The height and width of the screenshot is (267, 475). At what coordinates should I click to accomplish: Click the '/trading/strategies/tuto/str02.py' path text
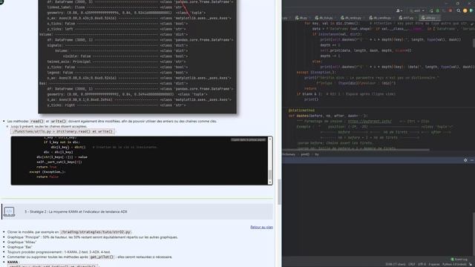click(96, 232)
